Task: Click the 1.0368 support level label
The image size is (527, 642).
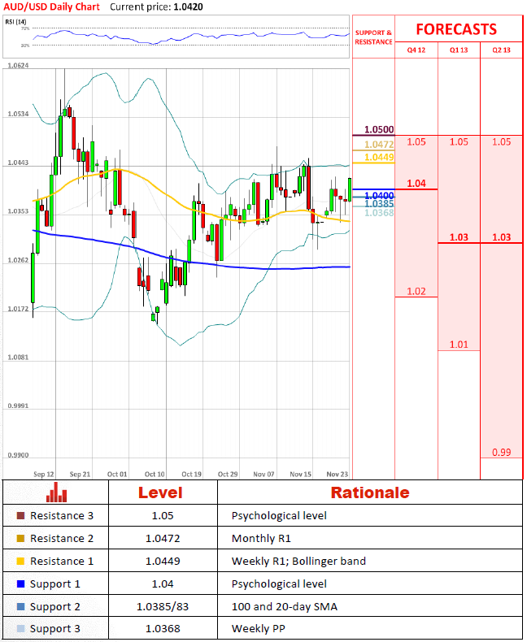Action: click(379, 213)
